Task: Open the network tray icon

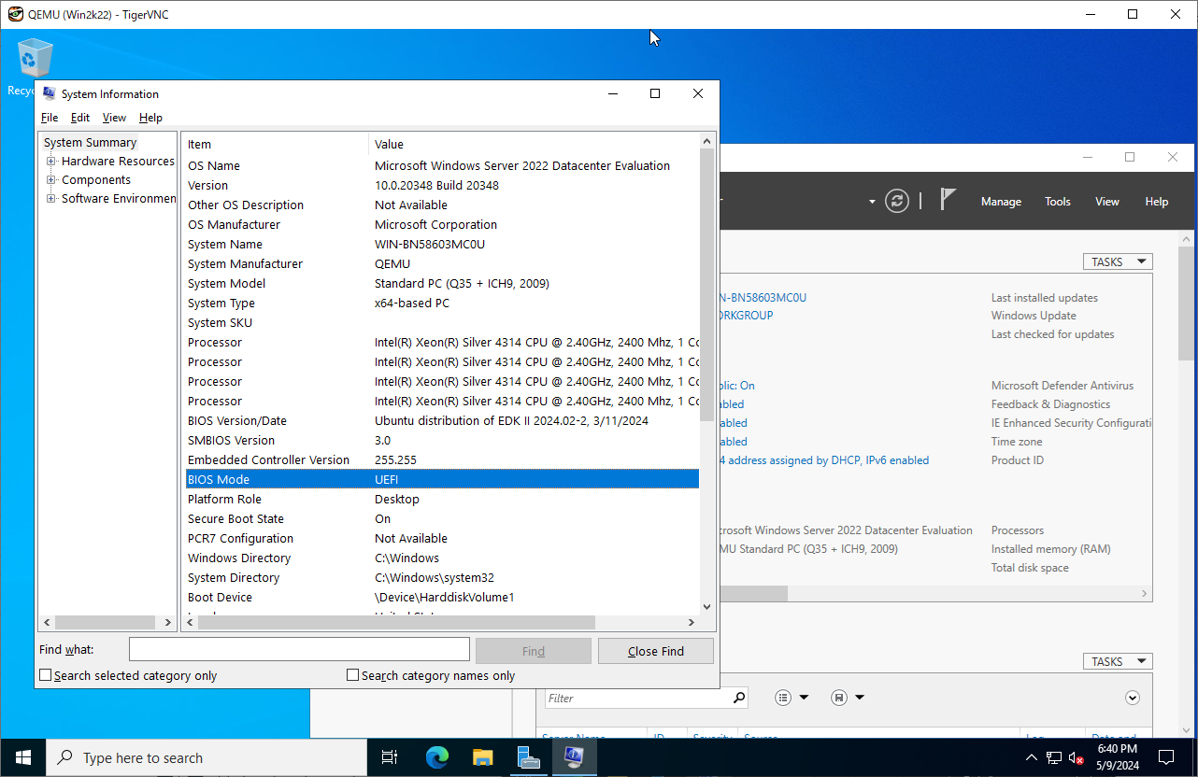Action: [1054, 757]
